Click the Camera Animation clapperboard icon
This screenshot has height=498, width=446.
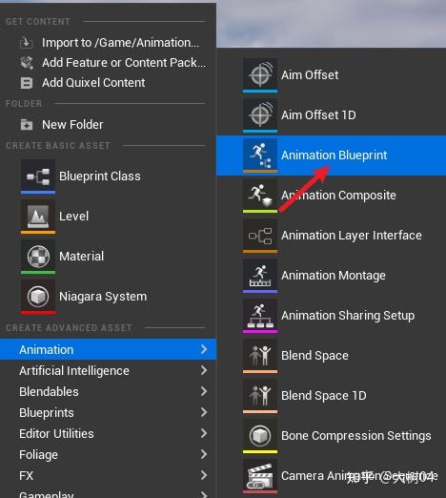[260, 476]
